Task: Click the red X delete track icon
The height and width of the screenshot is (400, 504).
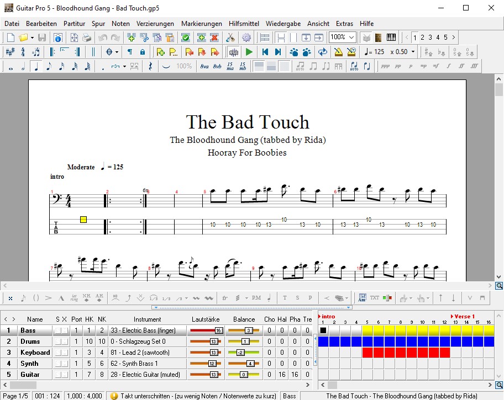Action: coord(214,38)
